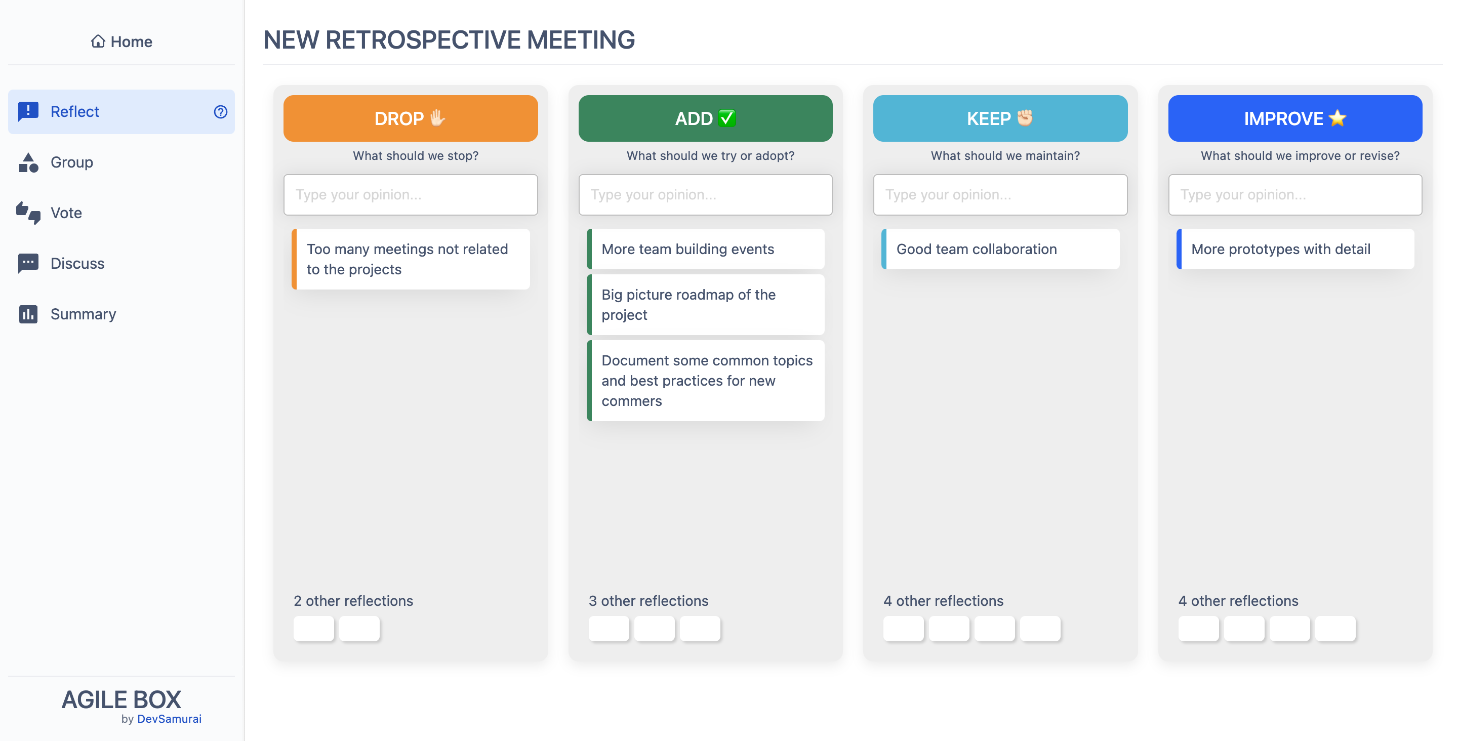Click the Vote thumbs icon

[x=28, y=213]
